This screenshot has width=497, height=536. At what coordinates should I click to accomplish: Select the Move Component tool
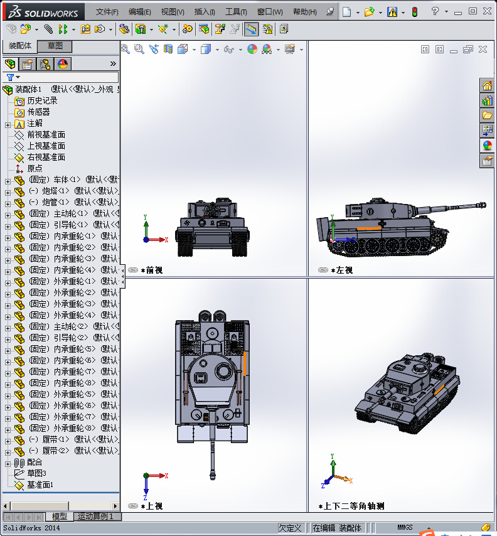(100, 29)
